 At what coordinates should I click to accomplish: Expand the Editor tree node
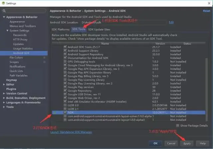4,84
